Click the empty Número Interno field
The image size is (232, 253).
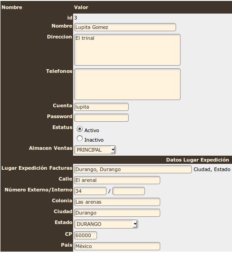click(129, 191)
